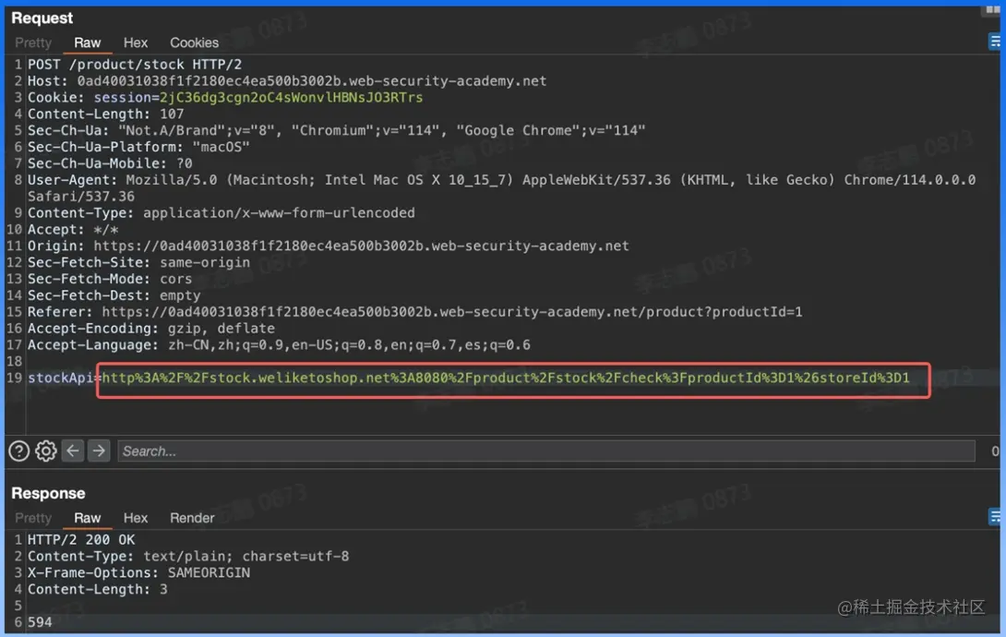1006x637 pixels.
Task: Open the help icon beside the search bar
Action: pyautogui.click(x=18, y=451)
